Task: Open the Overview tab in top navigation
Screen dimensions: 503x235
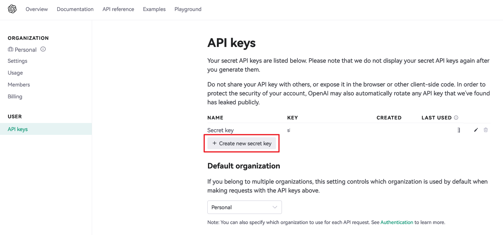Action: tap(37, 9)
